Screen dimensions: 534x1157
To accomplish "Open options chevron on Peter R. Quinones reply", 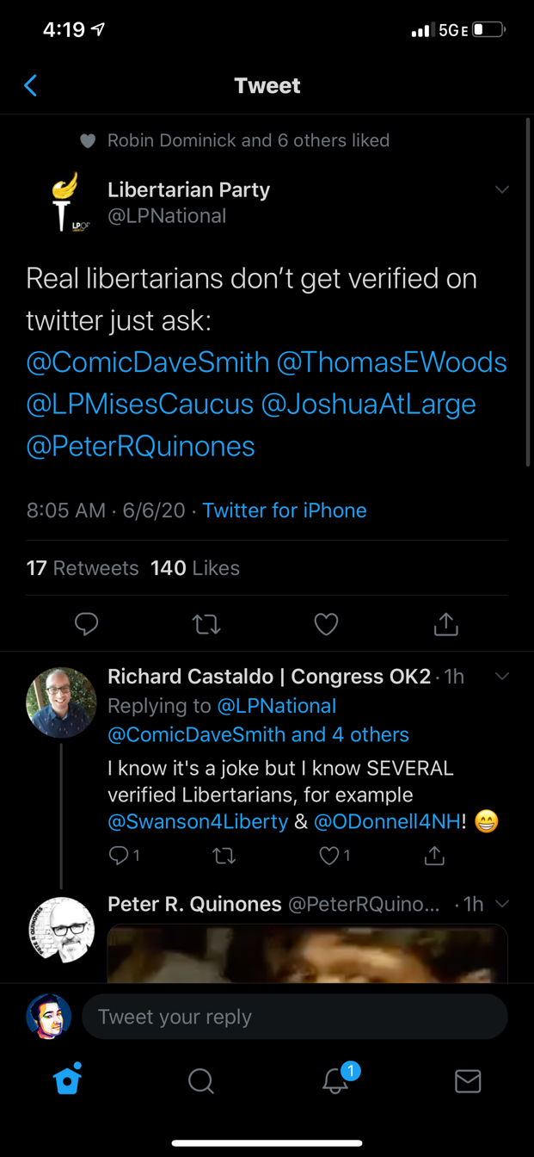I will [x=502, y=904].
